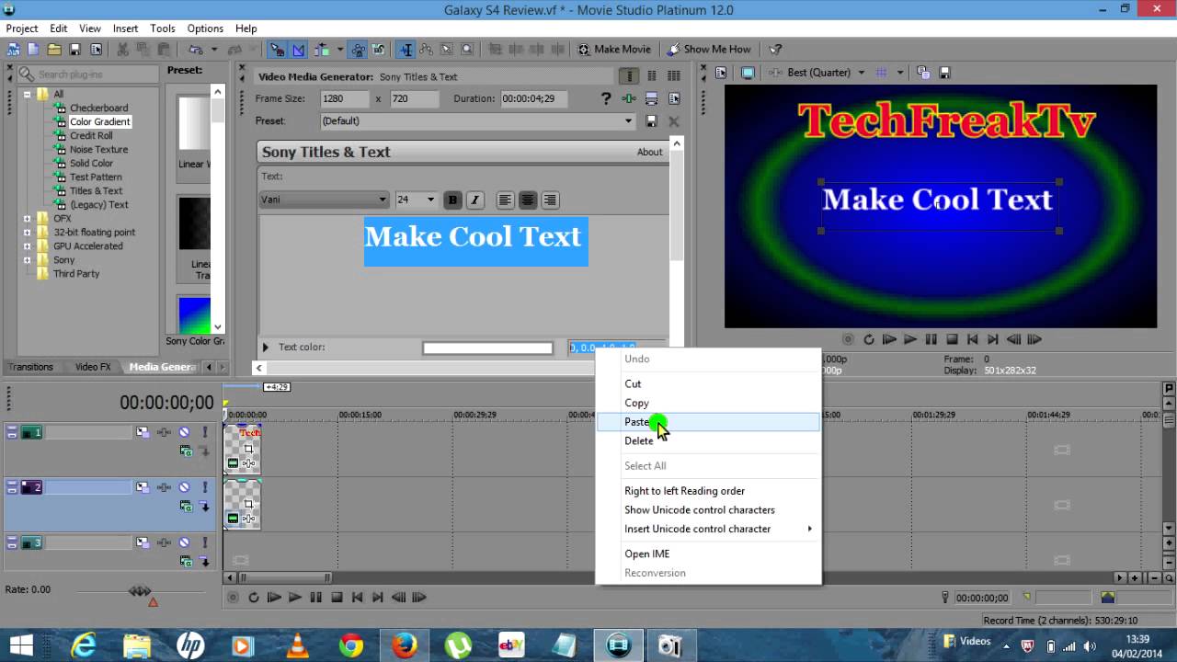
Task: Open the font name Vani dropdown
Action: [x=383, y=200]
